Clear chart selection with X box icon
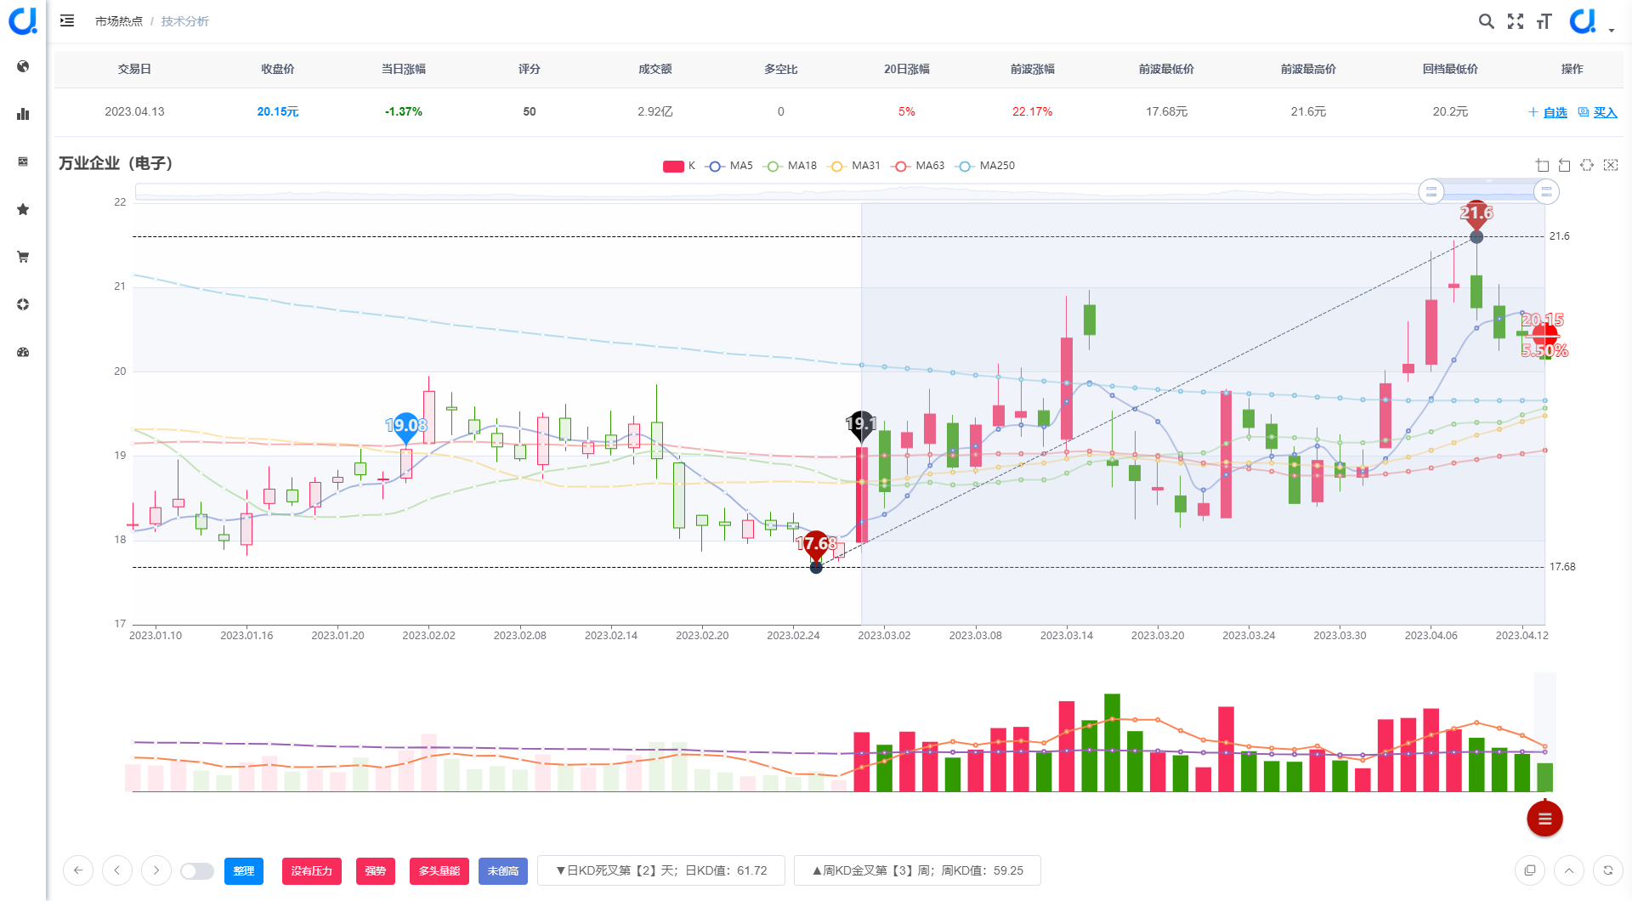 [1611, 166]
